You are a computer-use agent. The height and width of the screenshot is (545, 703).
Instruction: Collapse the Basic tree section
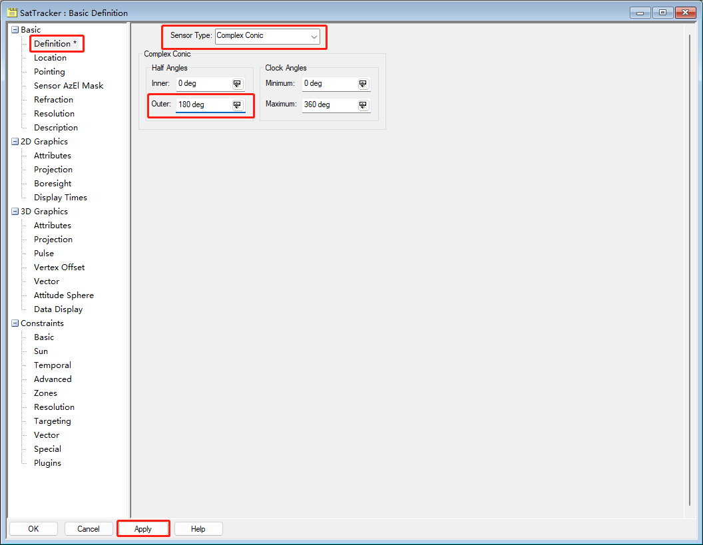pyautogui.click(x=15, y=30)
